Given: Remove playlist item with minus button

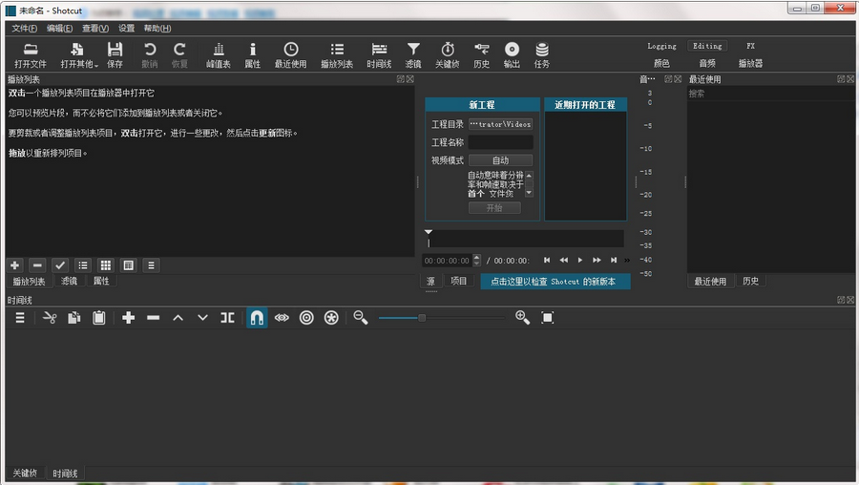Looking at the screenshot, I should (37, 265).
